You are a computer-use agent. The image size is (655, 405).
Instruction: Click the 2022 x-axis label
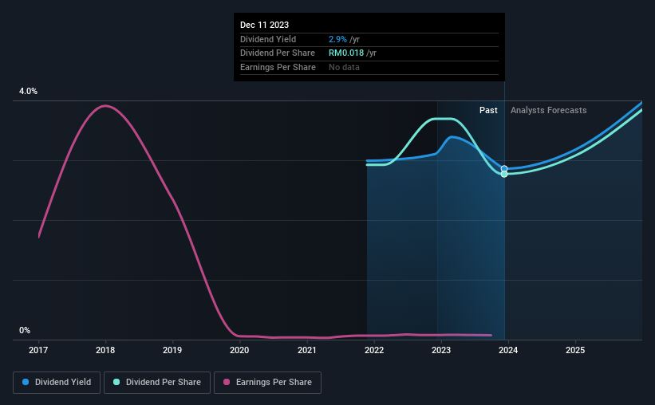tap(374, 350)
